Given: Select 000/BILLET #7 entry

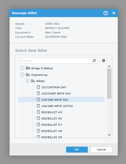Looking at the screenshot, I should (51, 125).
